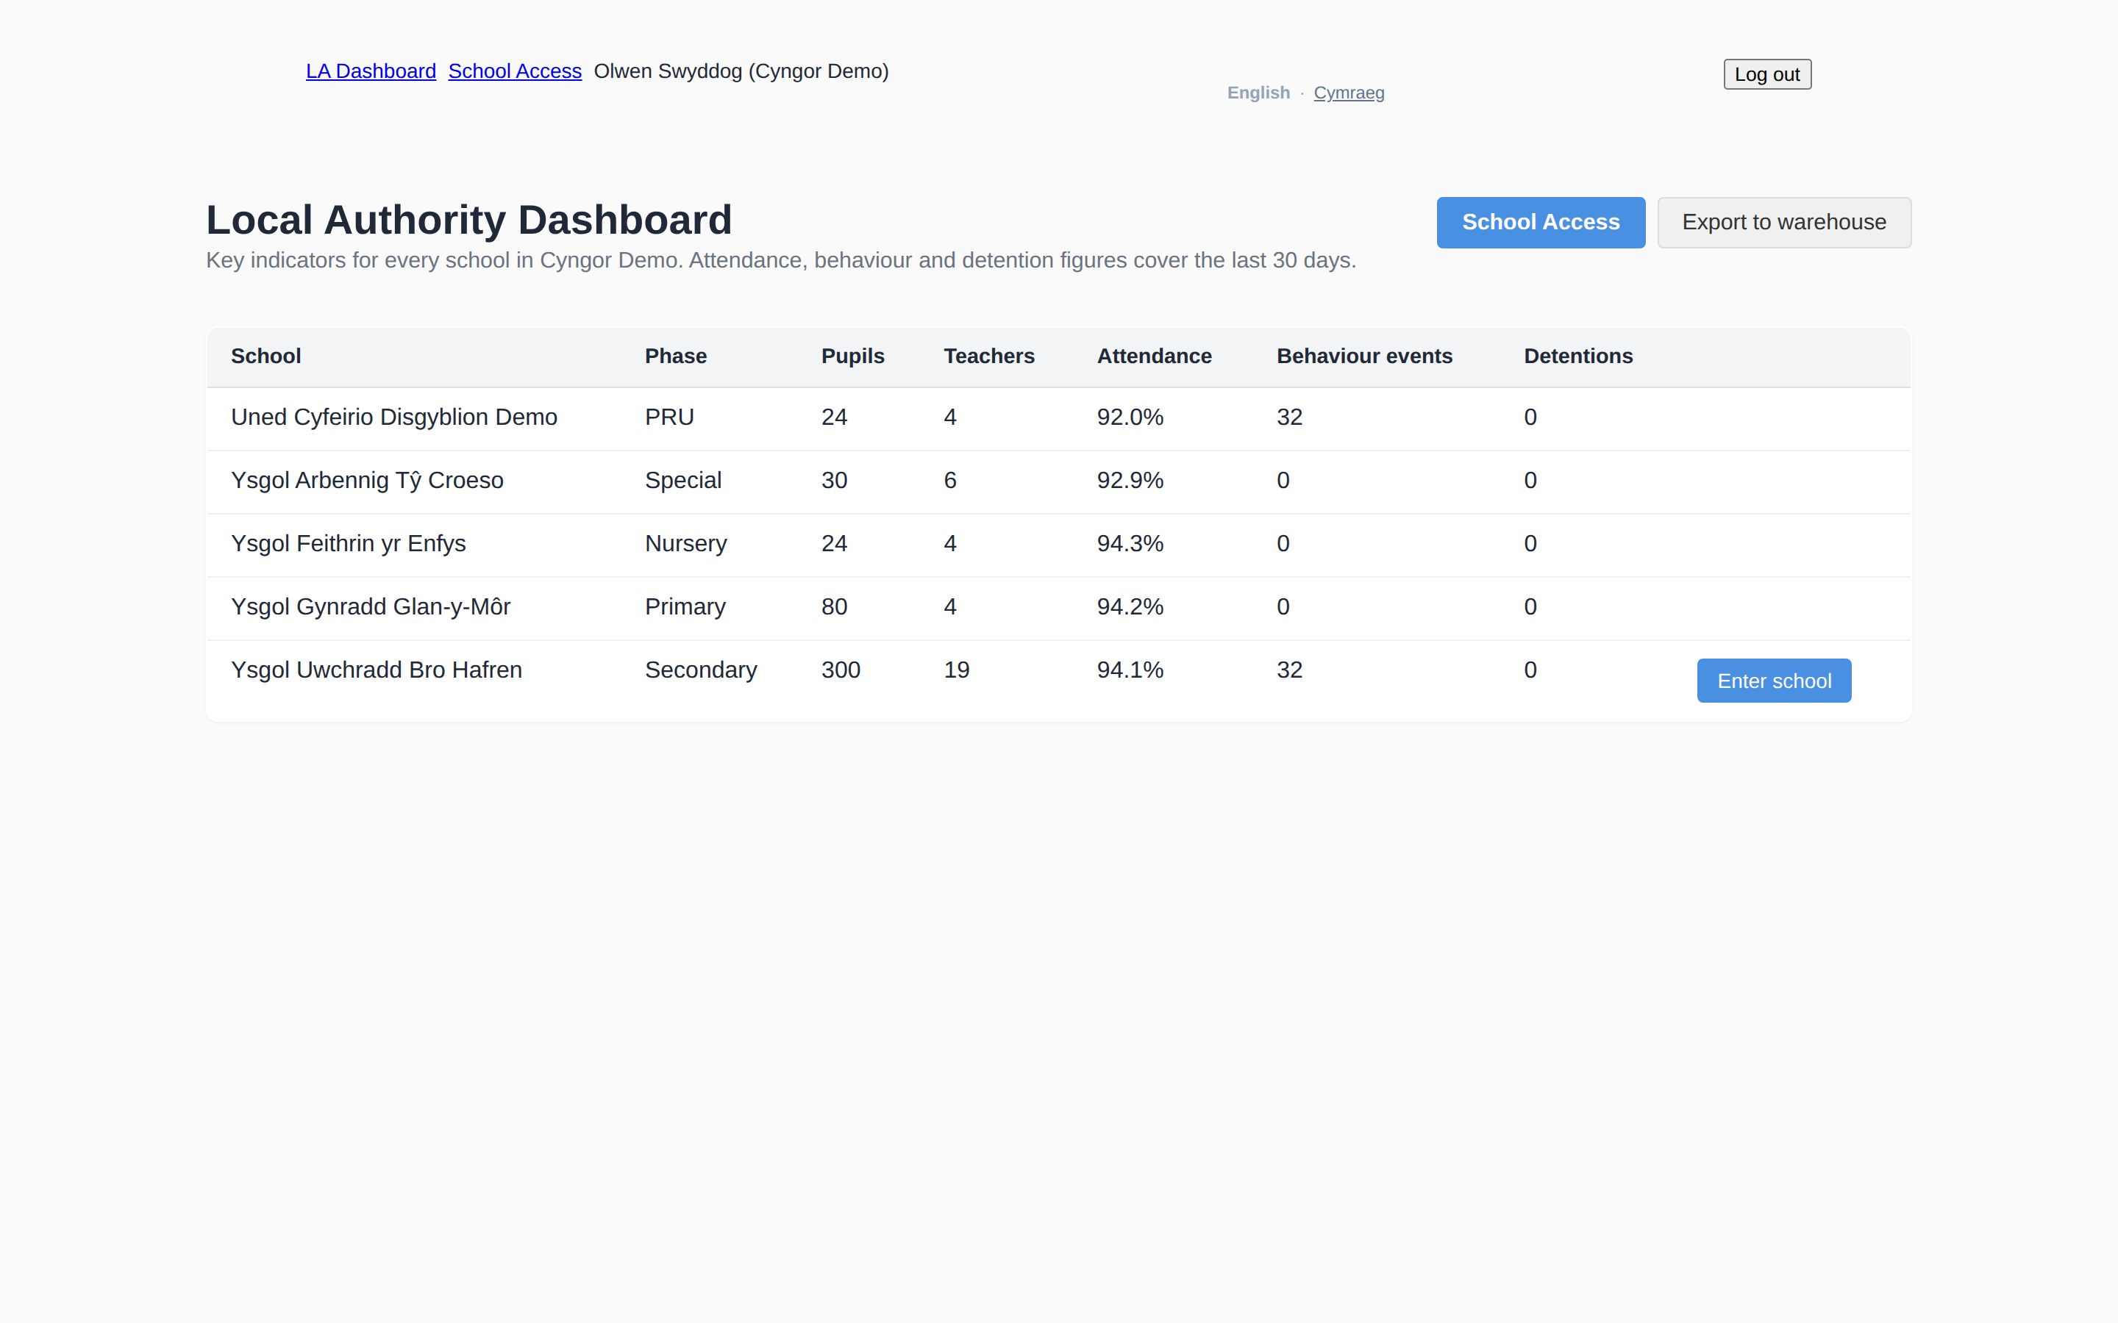
Task: Click the Pupils column header
Action: (852, 356)
